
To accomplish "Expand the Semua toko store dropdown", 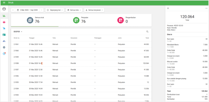I will (x=74, y=10).
